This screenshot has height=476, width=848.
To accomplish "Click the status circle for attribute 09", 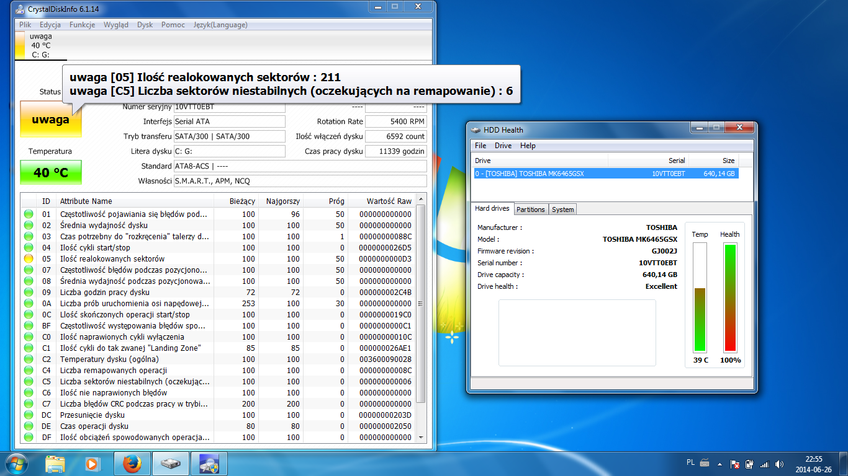I will pos(29,292).
